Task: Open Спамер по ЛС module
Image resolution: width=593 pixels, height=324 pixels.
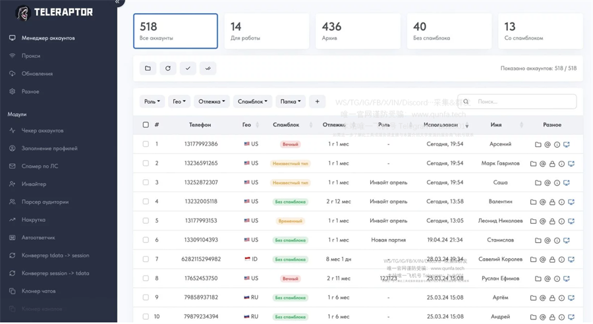Action: click(40, 166)
